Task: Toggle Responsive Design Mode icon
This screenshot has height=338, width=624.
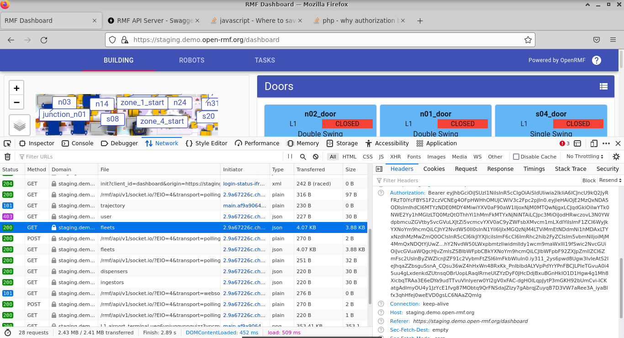Action: [593, 143]
